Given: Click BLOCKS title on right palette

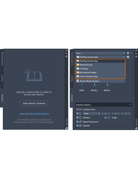Looking at the screenshot, I should pos(136,122).
